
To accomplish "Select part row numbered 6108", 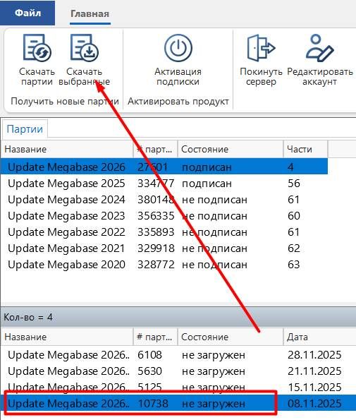I will (178, 355).
